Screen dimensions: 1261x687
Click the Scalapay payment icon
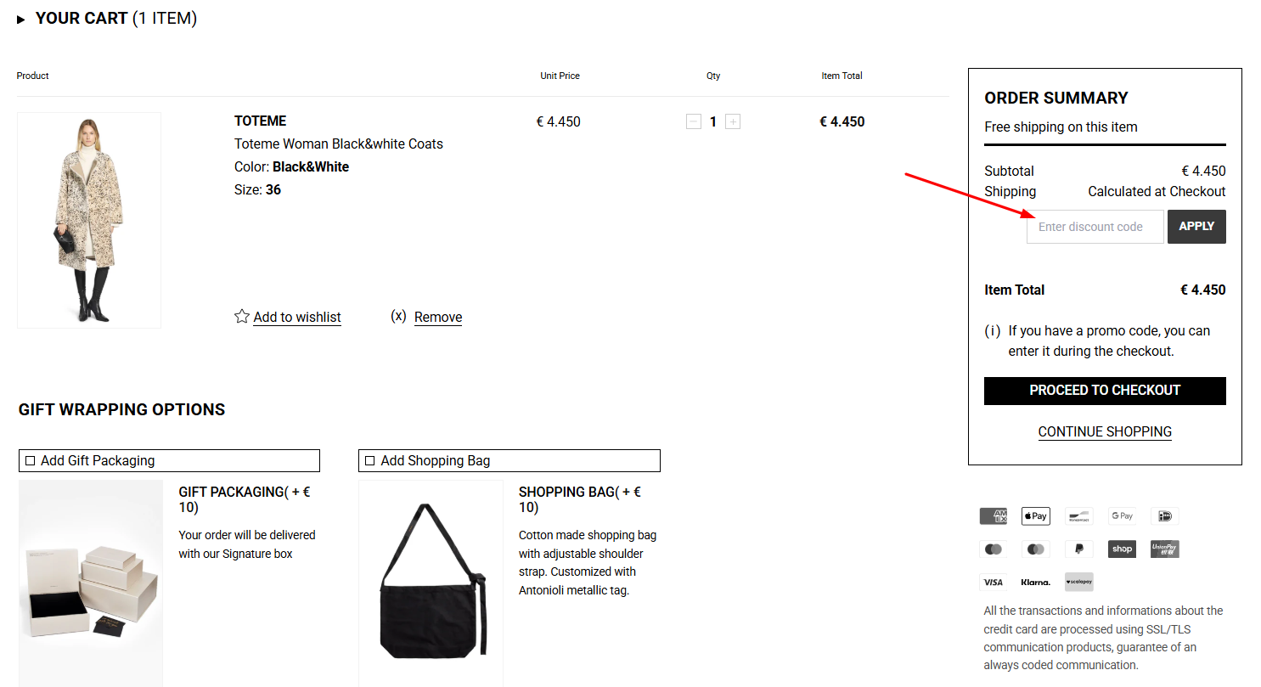click(1078, 583)
